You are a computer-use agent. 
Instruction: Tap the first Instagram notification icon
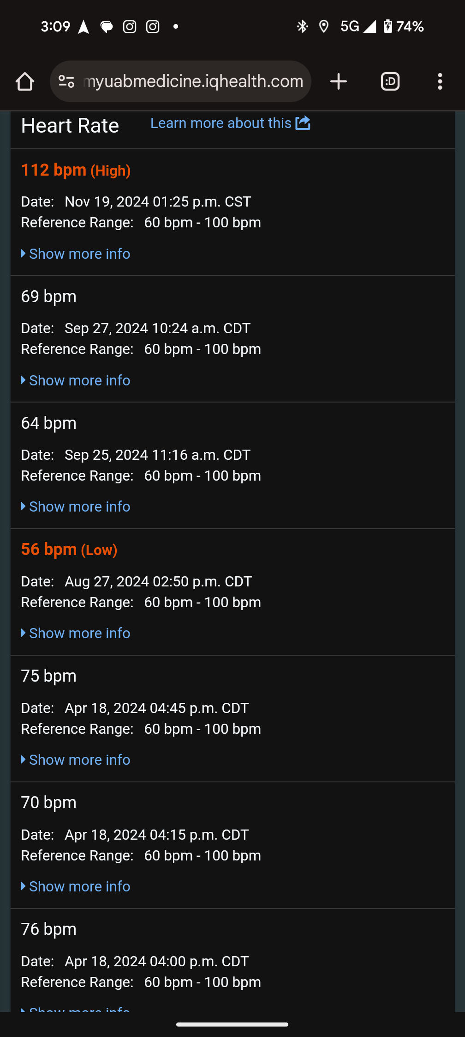coord(130,27)
